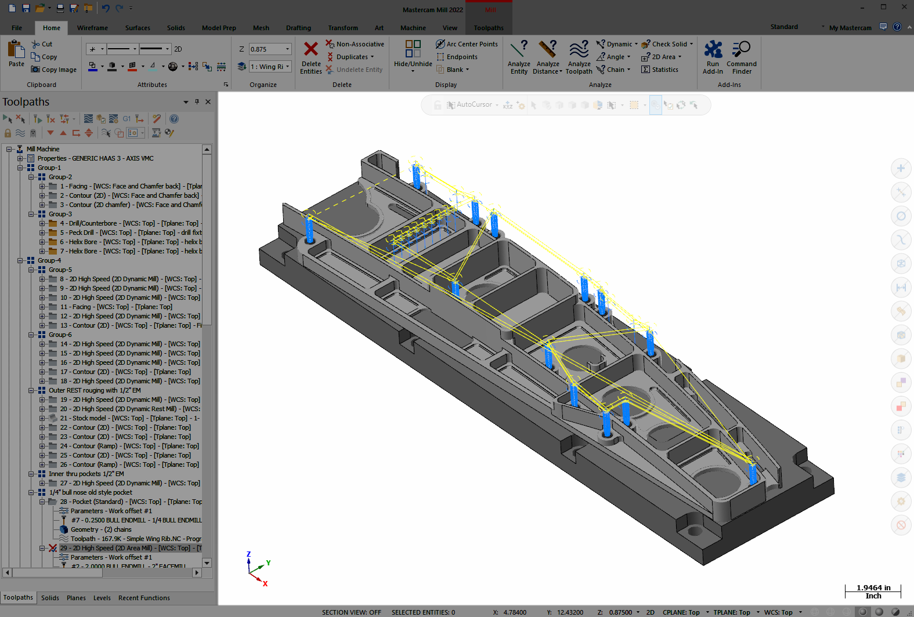Viewport: 914px width, 617px height.
Task: Open the level '1 : Wing Ri' dropdown
Action: 287,67
